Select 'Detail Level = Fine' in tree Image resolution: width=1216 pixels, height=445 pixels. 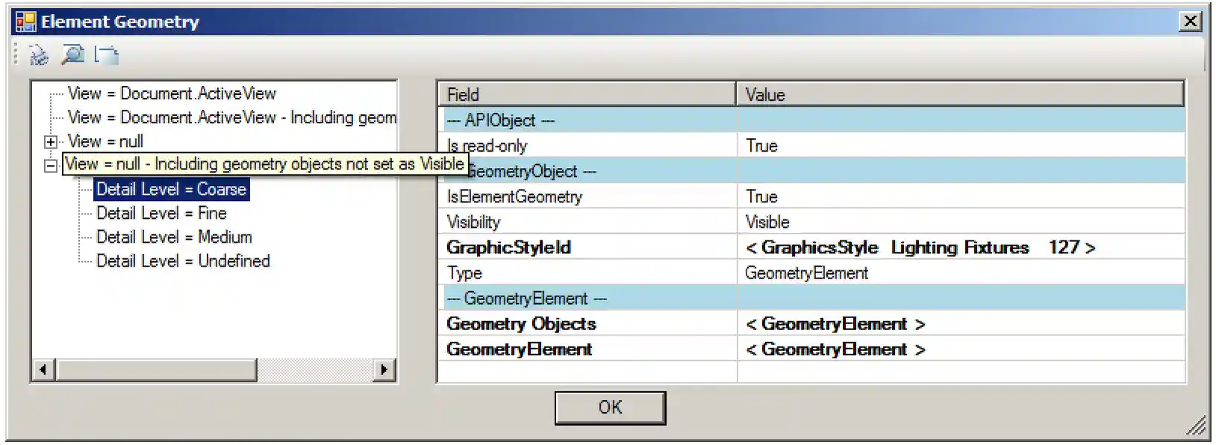[x=161, y=214]
